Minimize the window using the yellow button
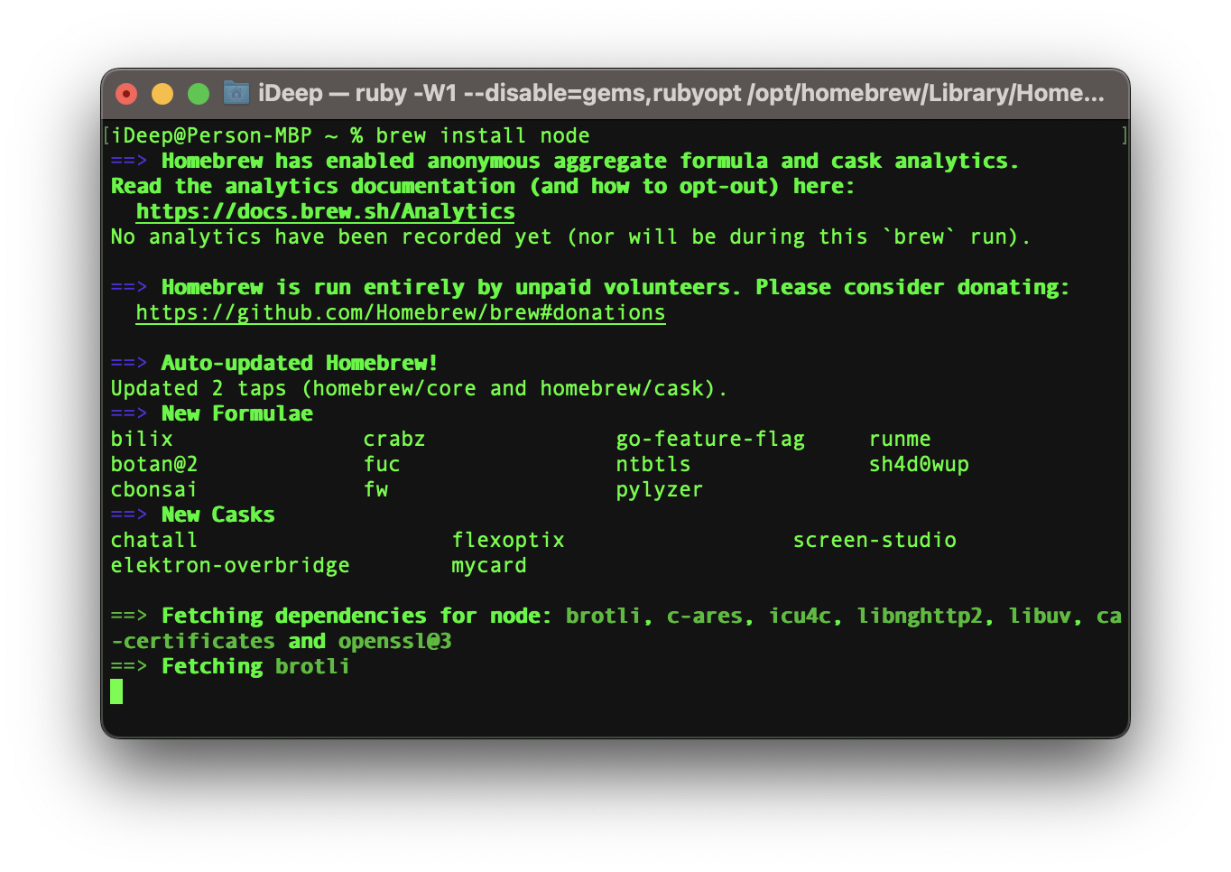This screenshot has width=1231, height=872. [162, 94]
